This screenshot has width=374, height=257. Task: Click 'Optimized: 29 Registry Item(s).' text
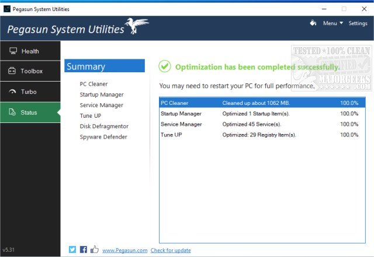point(259,135)
